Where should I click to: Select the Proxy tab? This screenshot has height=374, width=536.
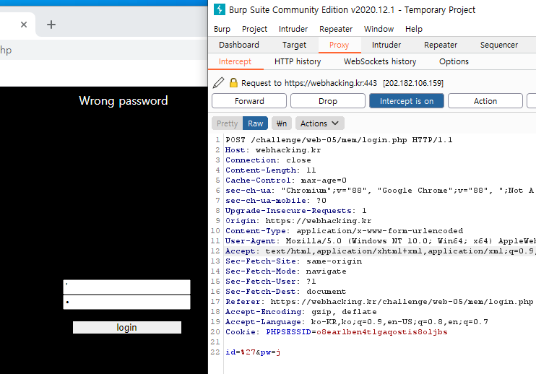(339, 45)
